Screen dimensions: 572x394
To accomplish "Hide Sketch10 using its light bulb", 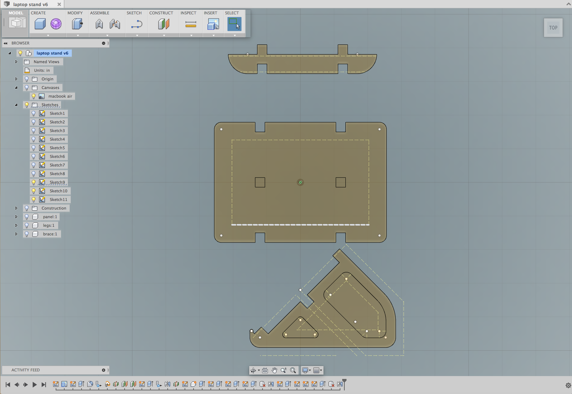I will (33, 191).
